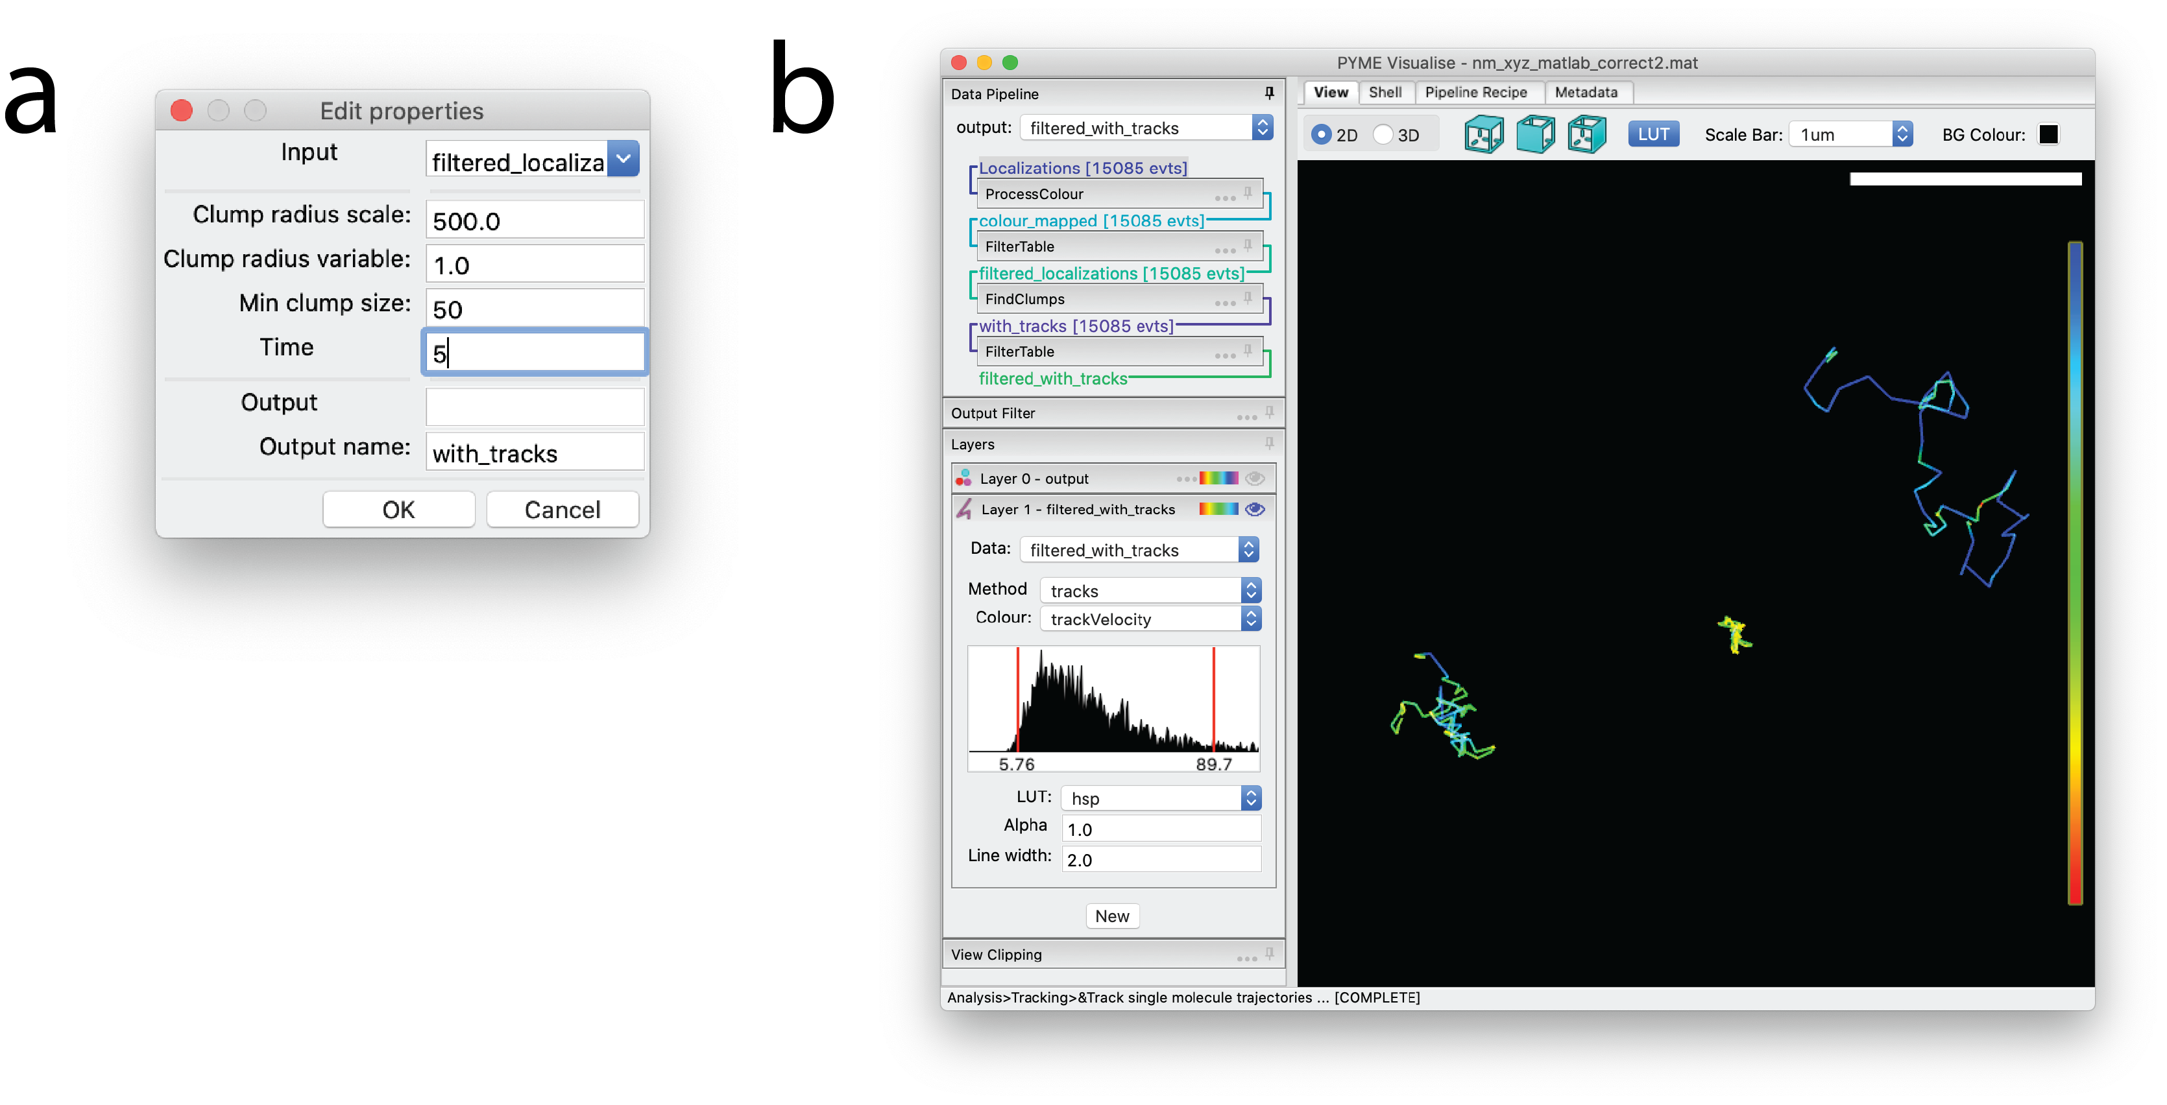Select the 3D view radio button
2167x1105 pixels.
coord(1383,134)
